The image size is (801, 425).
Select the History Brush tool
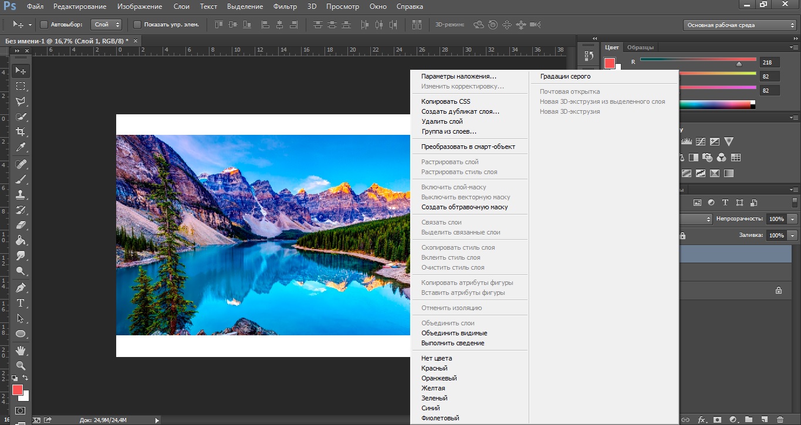[21, 210]
